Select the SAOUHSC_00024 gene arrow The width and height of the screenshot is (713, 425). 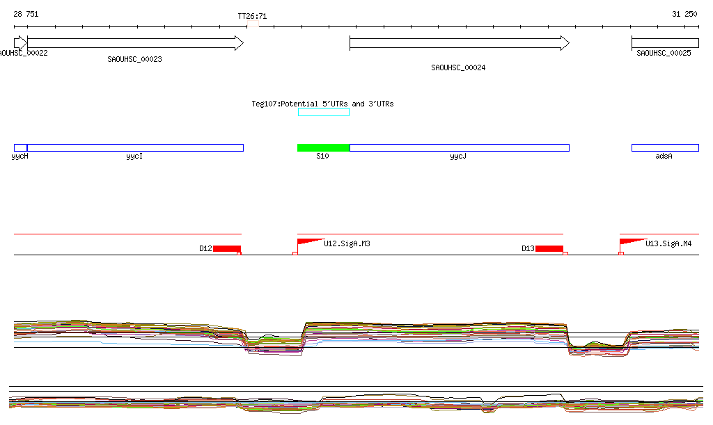(459, 43)
